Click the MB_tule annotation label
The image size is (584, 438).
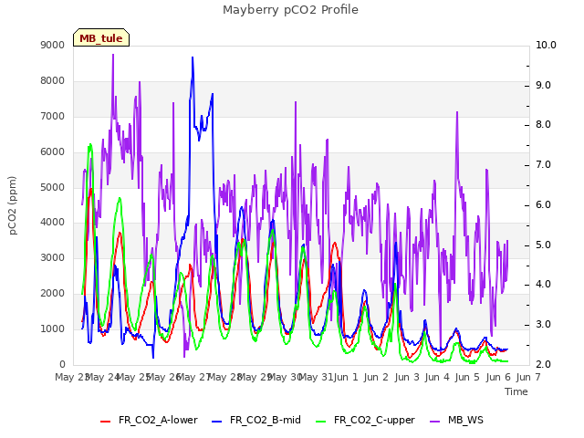tap(101, 37)
